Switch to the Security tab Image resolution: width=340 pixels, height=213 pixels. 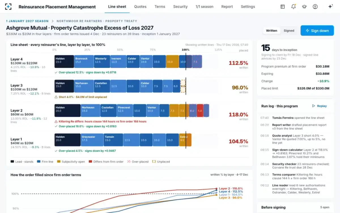pyautogui.click(x=180, y=7)
